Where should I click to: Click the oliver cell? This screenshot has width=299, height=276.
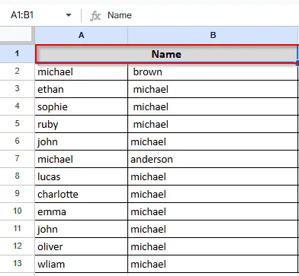pyautogui.click(x=81, y=246)
